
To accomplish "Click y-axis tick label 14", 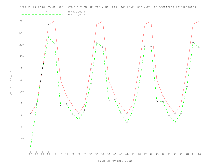I will [21, 92].
